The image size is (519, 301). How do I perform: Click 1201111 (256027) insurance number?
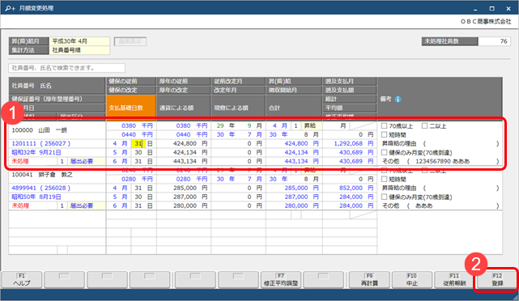click(x=41, y=143)
